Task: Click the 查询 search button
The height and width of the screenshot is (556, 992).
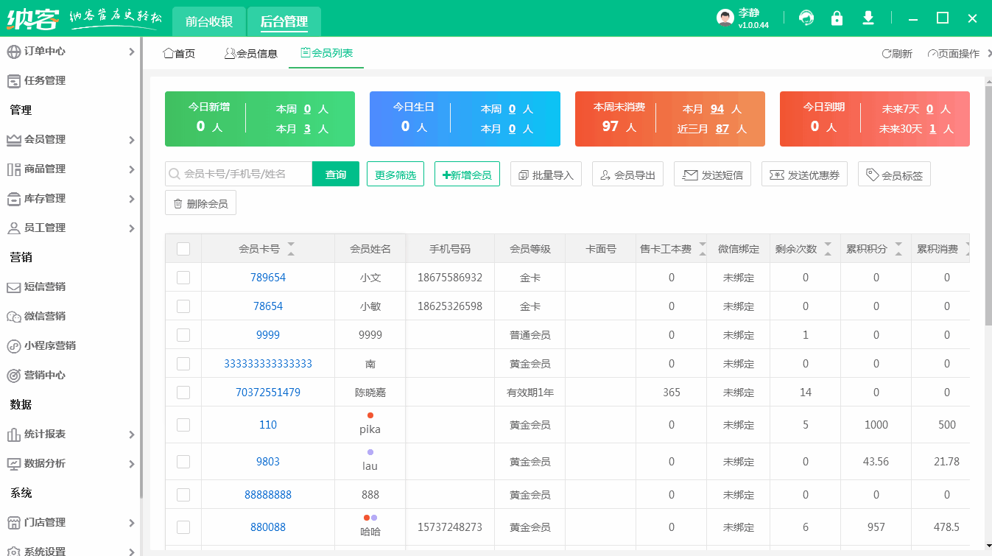Action: point(335,174)
